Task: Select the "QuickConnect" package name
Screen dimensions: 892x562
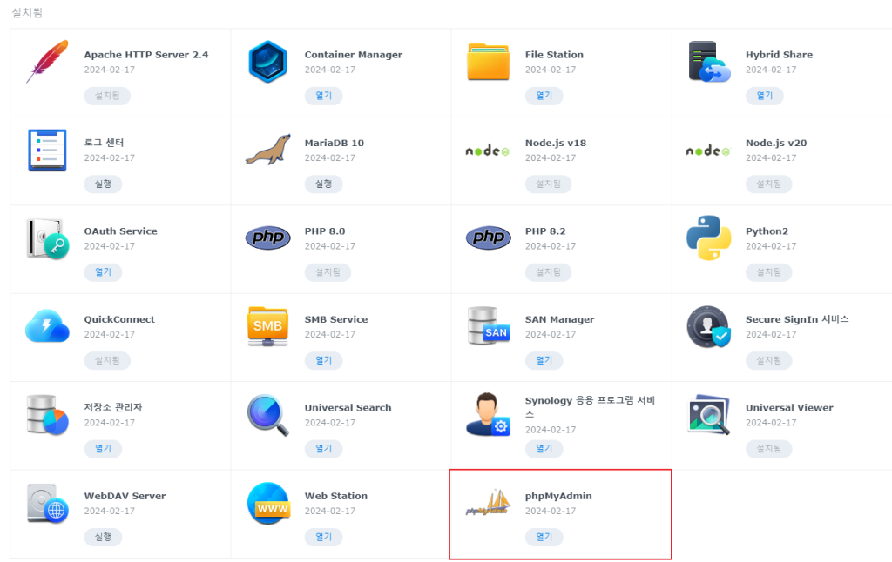Action: click(x=119, y=319)
